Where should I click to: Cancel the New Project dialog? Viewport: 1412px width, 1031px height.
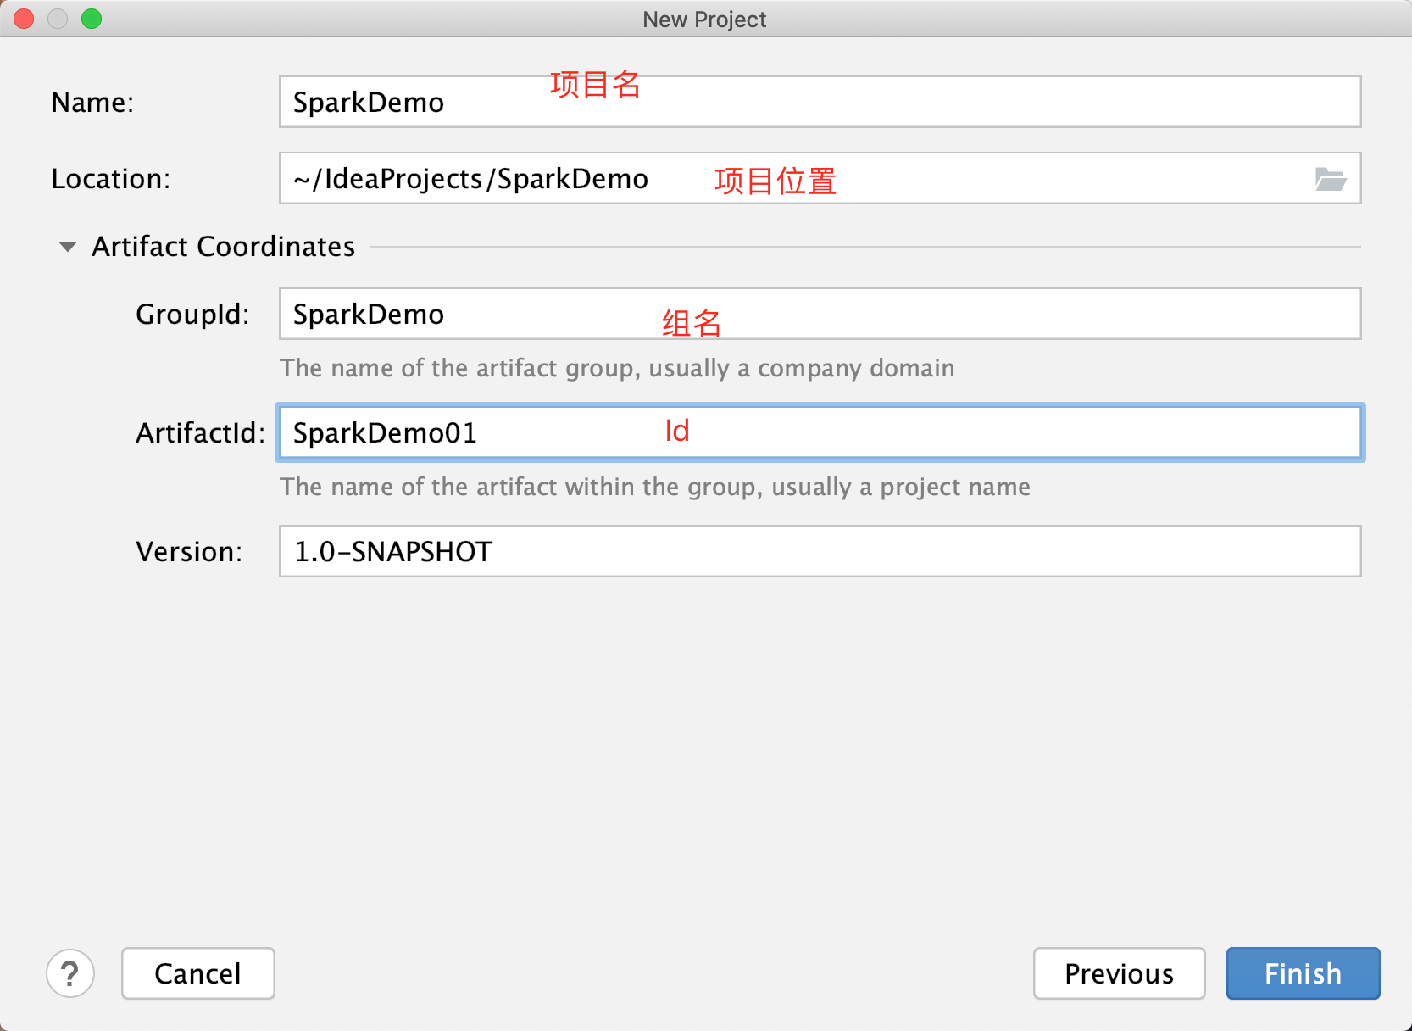point(197,973)
